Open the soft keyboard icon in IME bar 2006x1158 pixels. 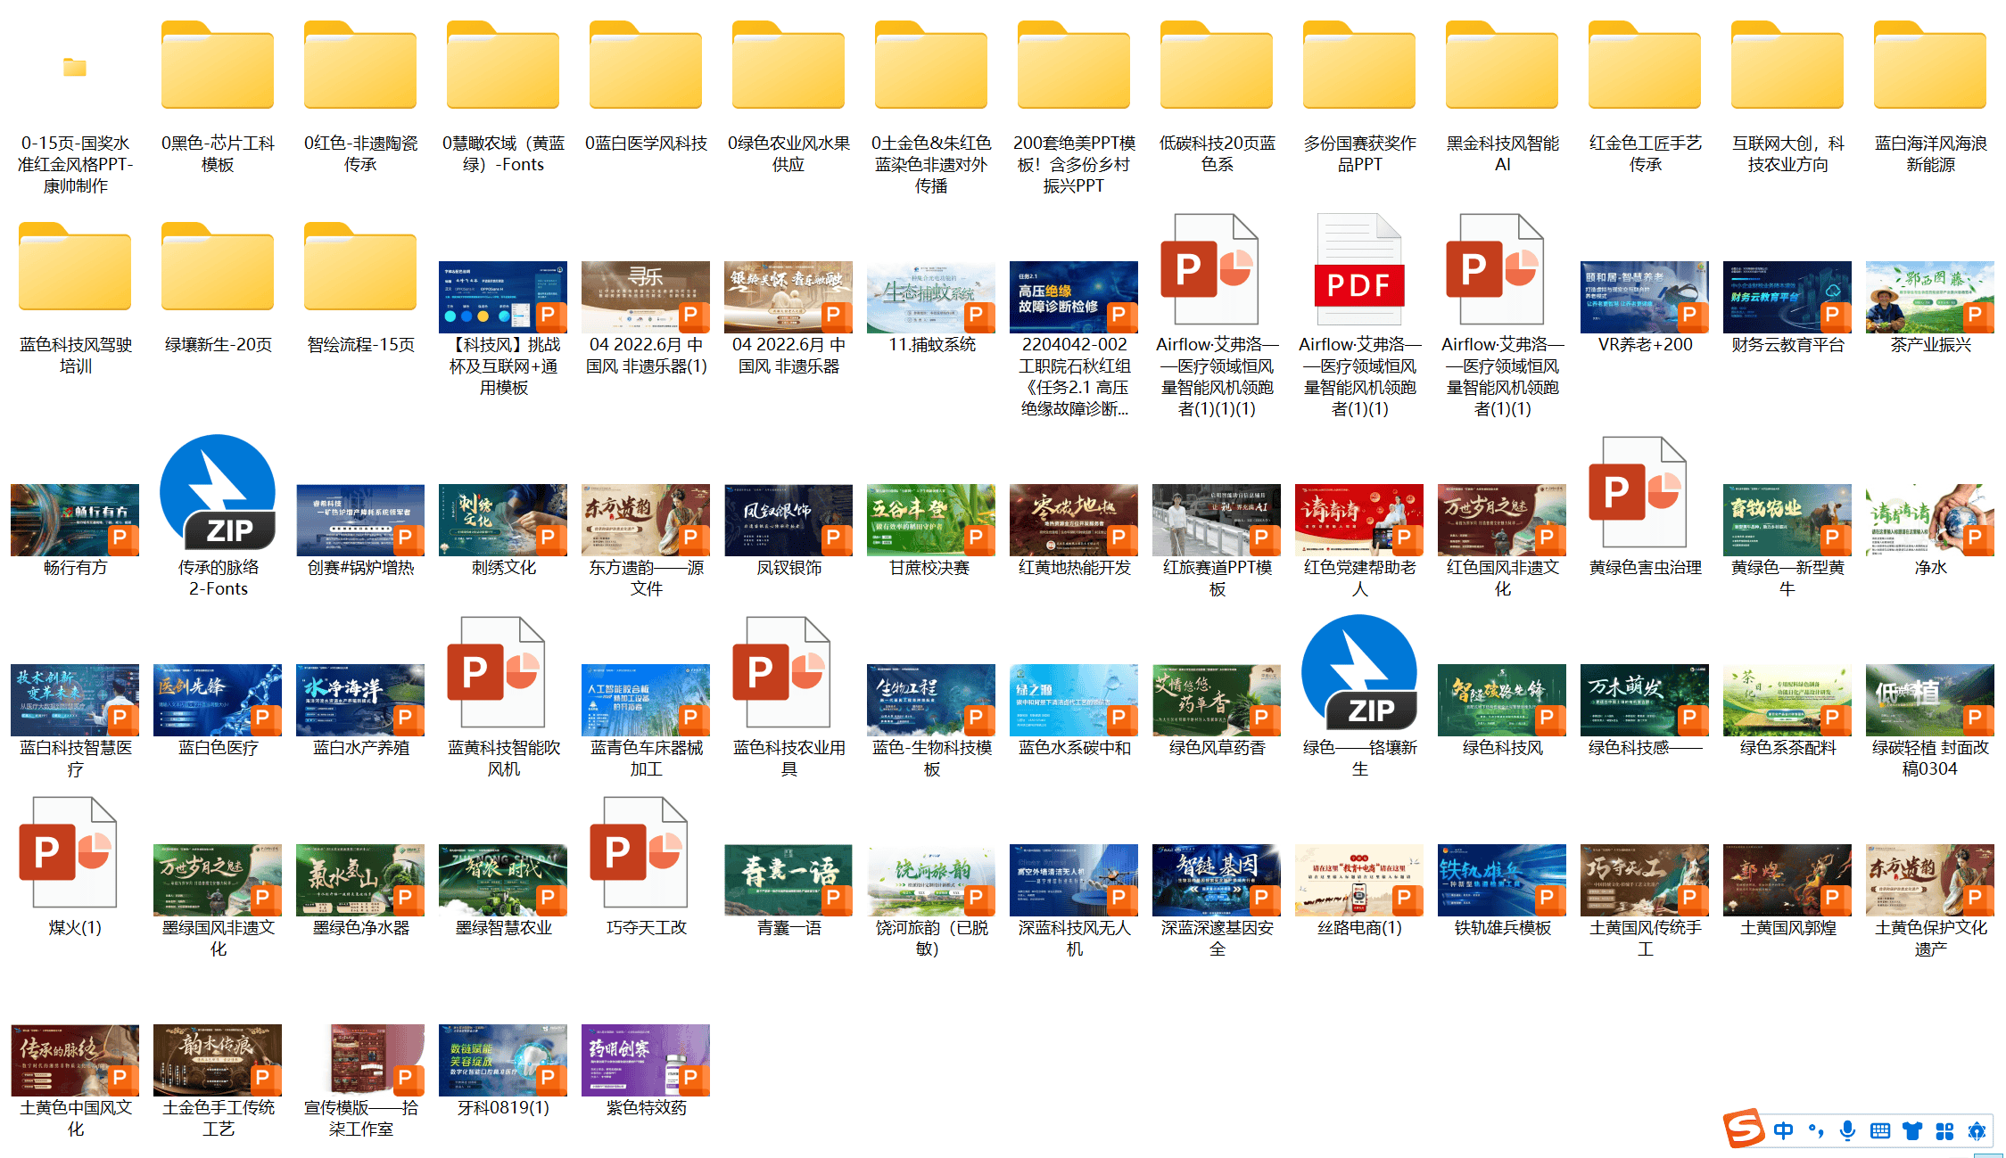pos(1880,1131)
